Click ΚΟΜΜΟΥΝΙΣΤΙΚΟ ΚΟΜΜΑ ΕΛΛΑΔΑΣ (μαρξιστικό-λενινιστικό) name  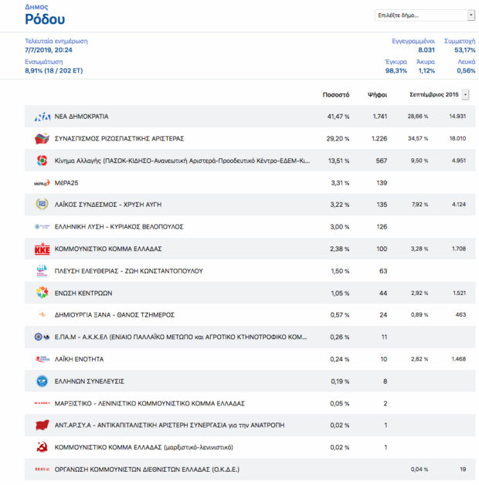[144, 447]
